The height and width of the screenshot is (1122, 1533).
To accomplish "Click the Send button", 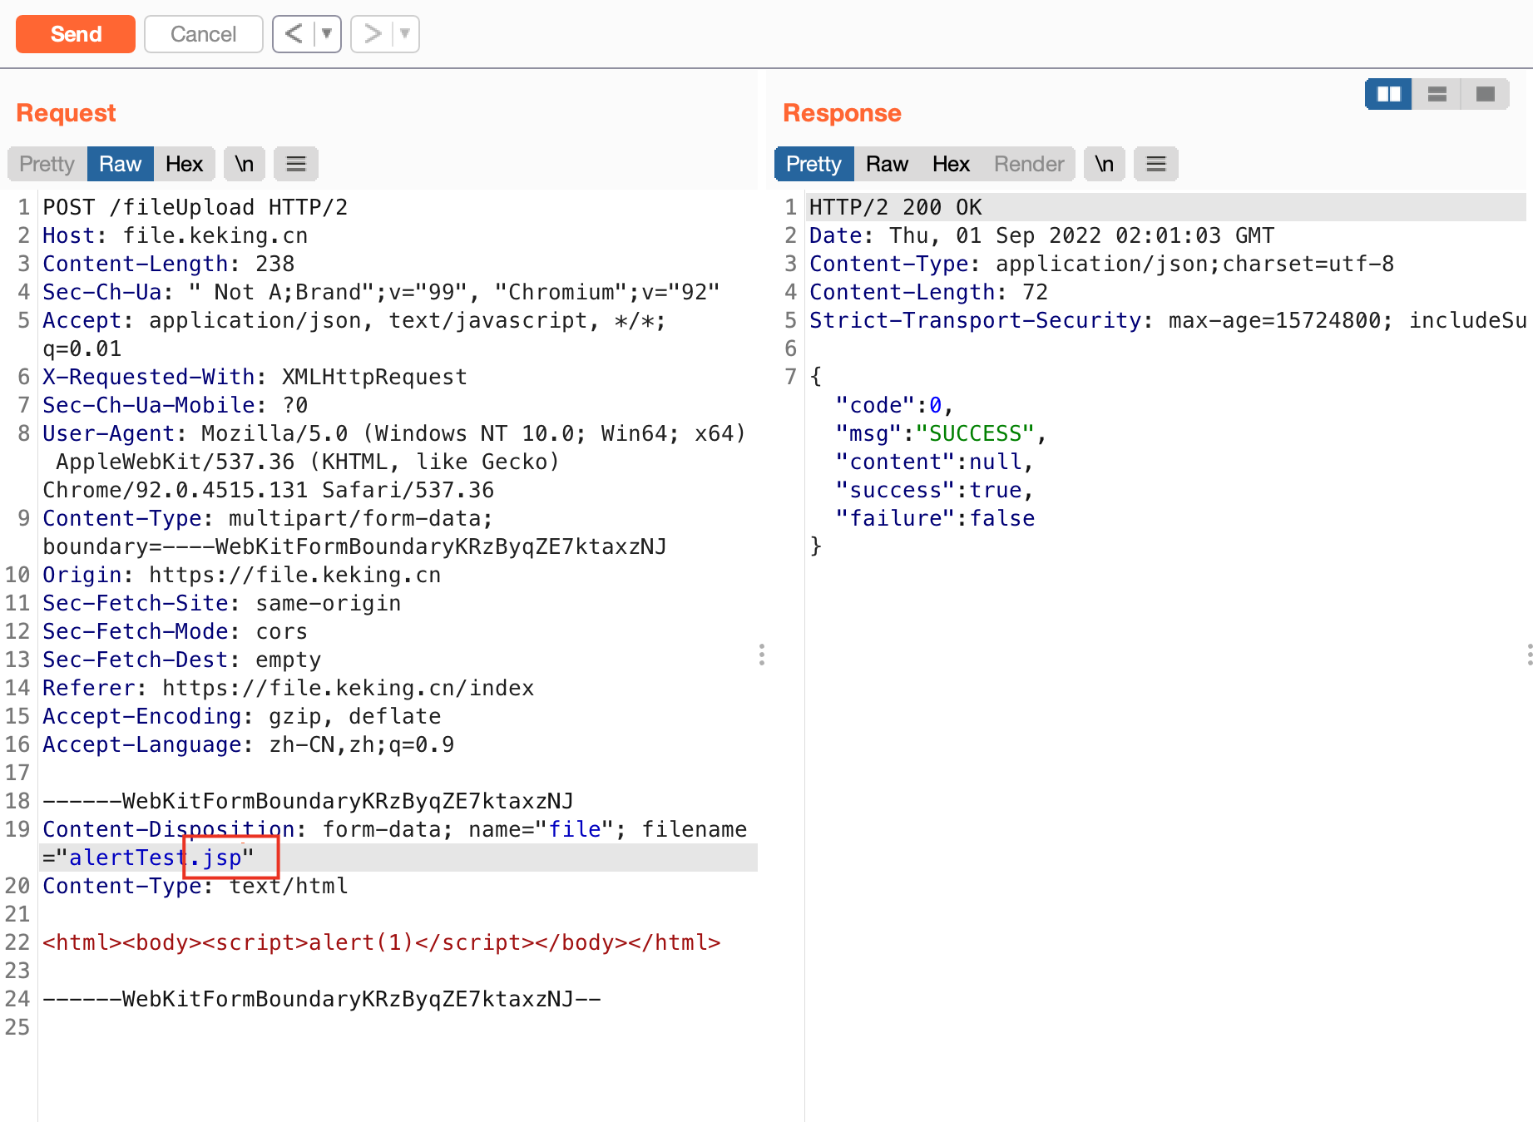I will (x=75, y=34).
